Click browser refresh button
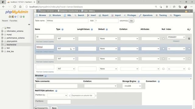Viewport: 195px width, 109px height. (15, 7)
